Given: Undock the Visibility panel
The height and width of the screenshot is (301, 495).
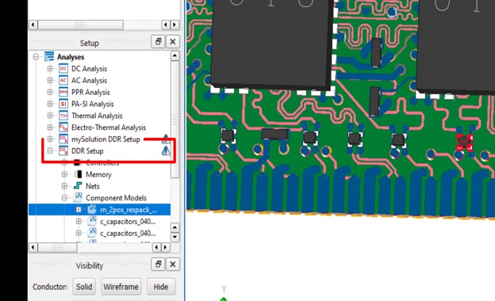Looking at the screenshot, I should point(158,264).
